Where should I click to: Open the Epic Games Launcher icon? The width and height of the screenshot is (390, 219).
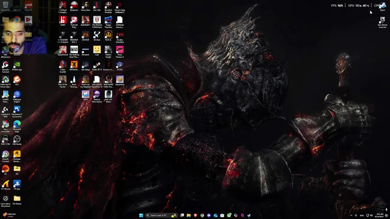[382, 22]
